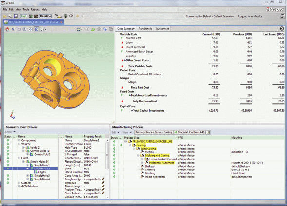Switch to the Investment tab
The image size is (287, 206).
pyautogui.click(x=162, y=29)
